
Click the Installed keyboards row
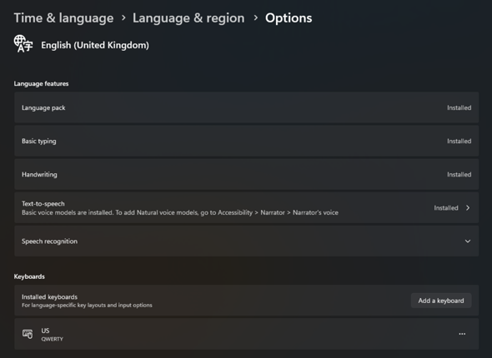point(246,301)
